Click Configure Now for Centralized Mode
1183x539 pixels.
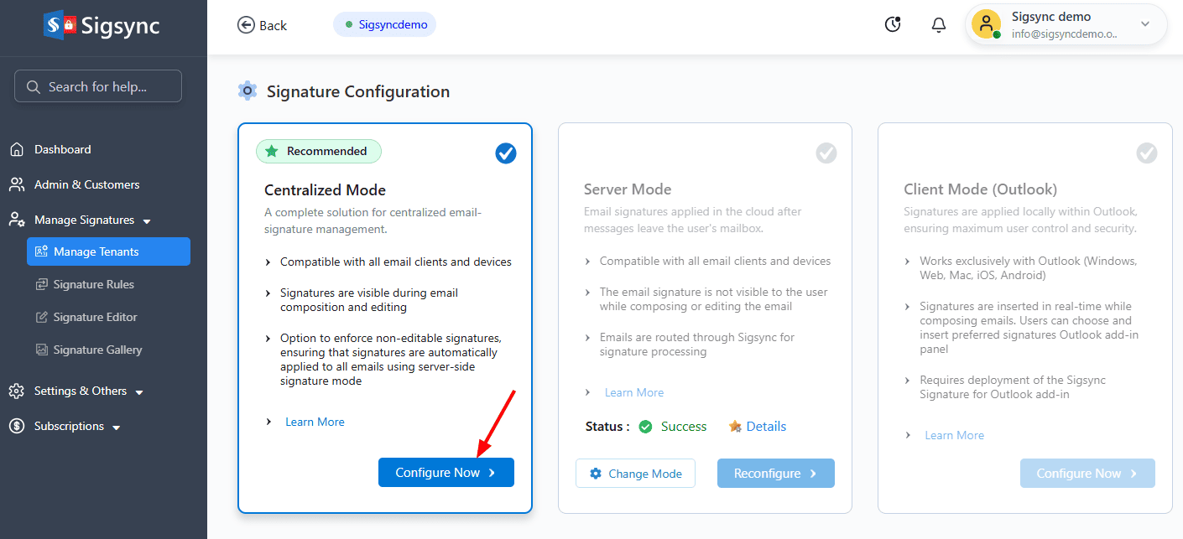click(446, 473)
